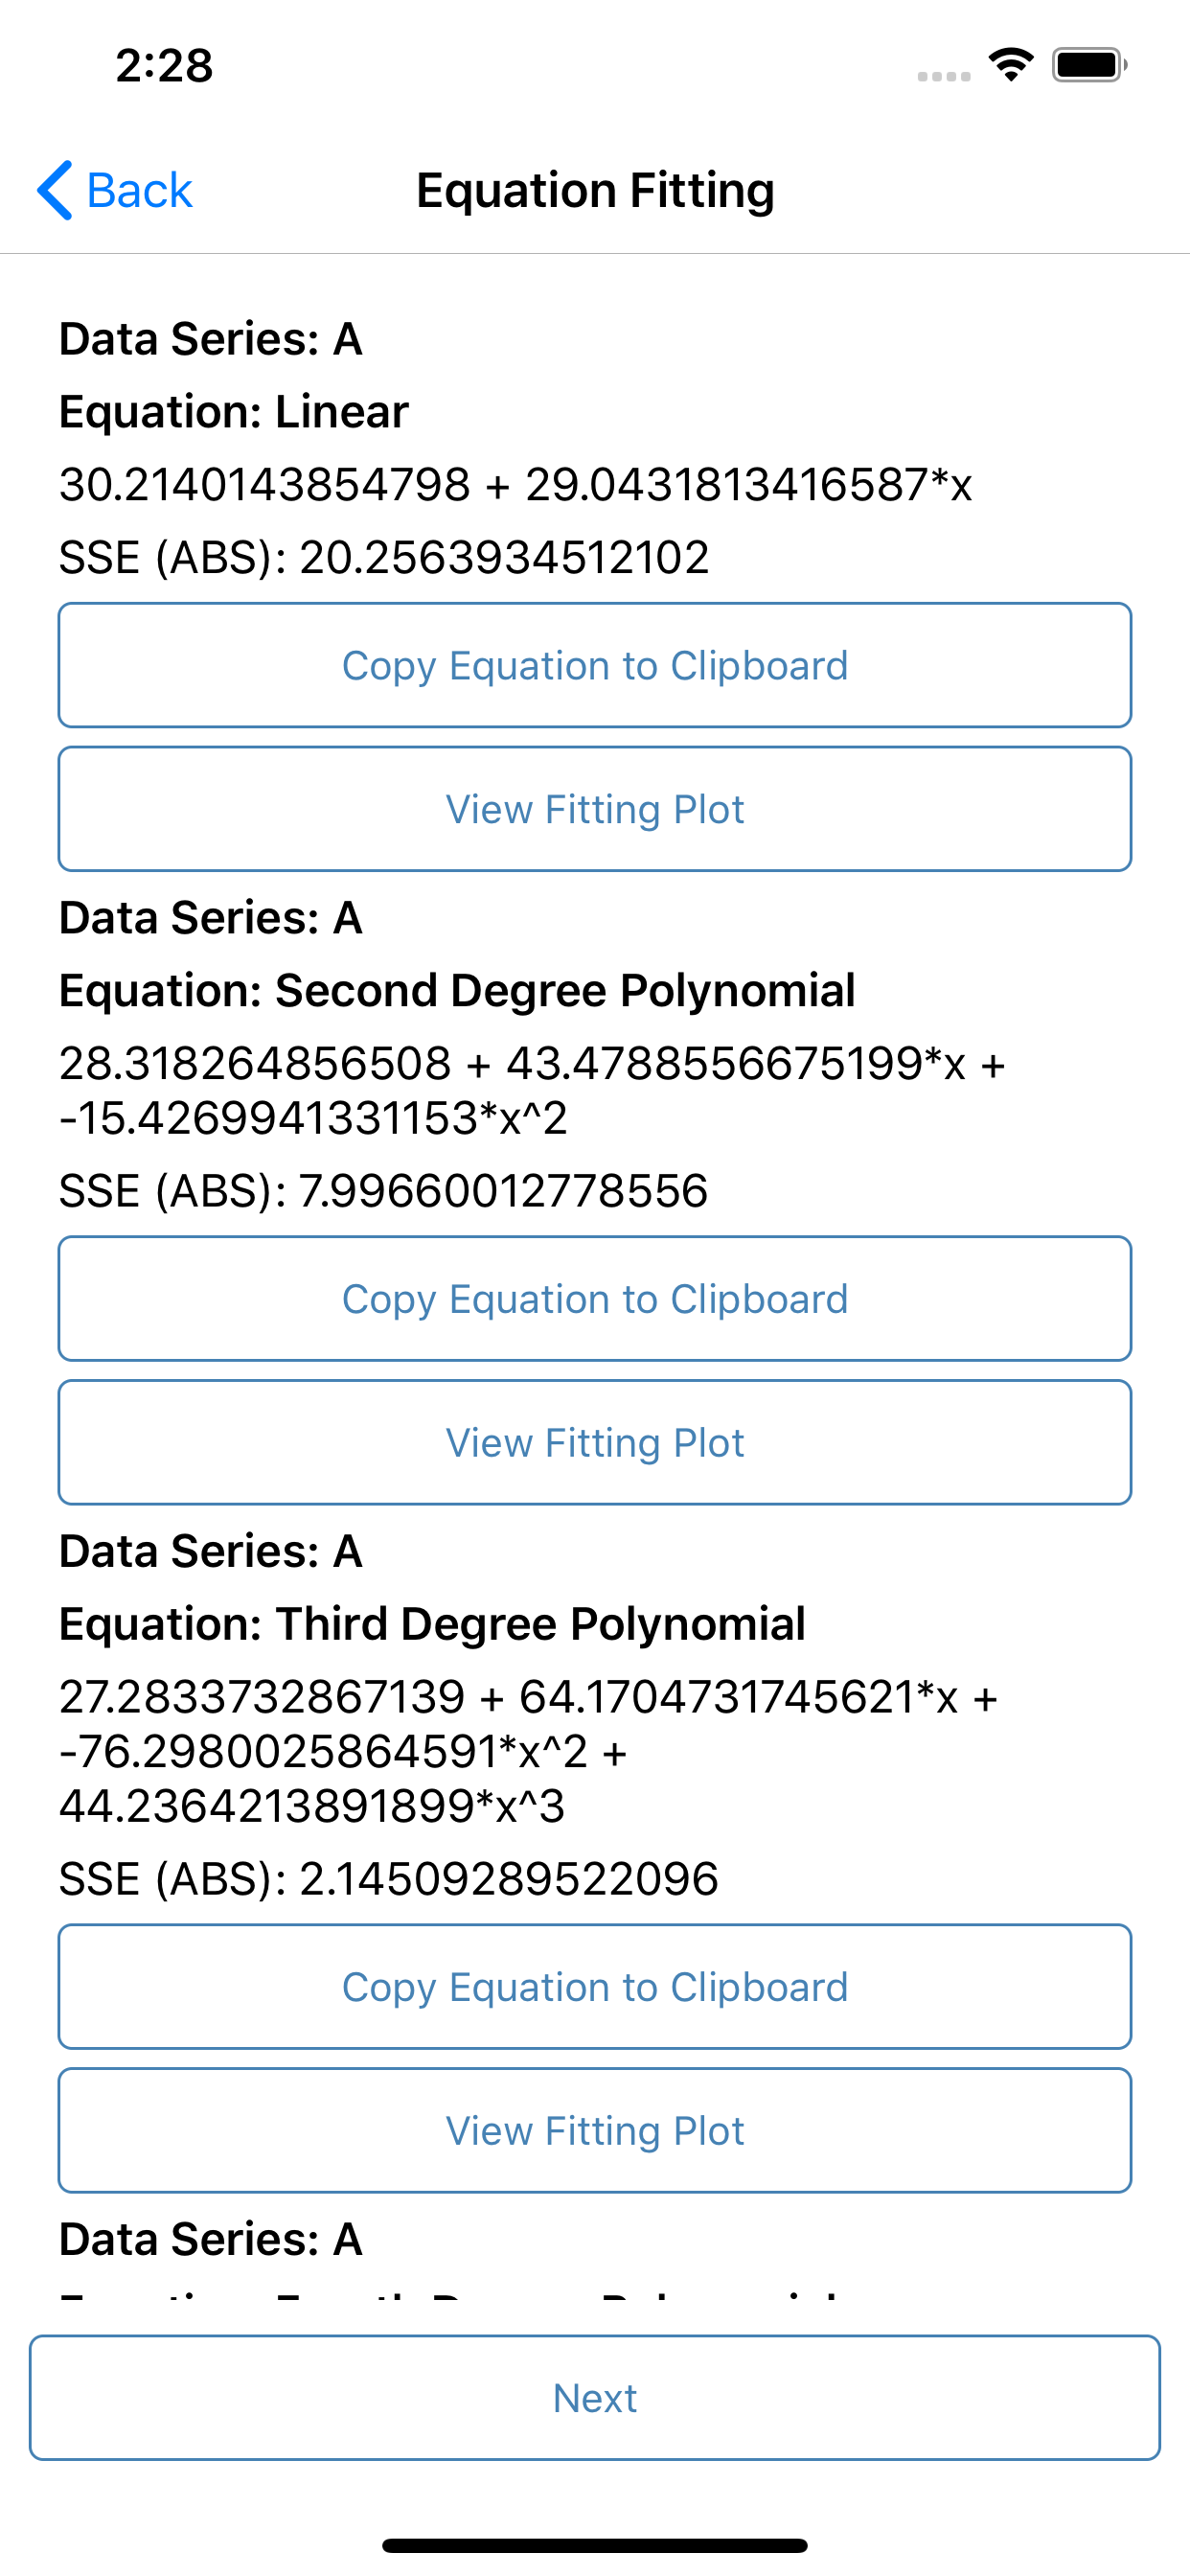The image size is (1190, 2576).
Task: Copy the Linear equation to clipboard
Action: click(x=595, y=665)
